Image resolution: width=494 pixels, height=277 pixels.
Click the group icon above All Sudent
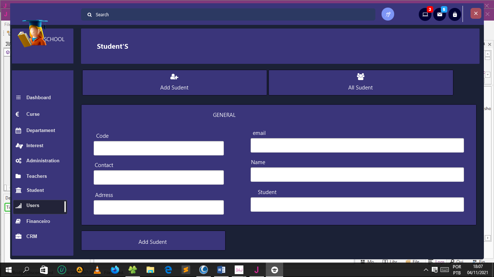(361, 76)
